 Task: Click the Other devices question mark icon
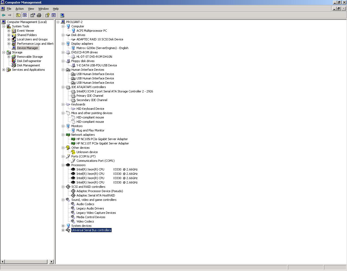pyautogui.click(x=68, y=148)
